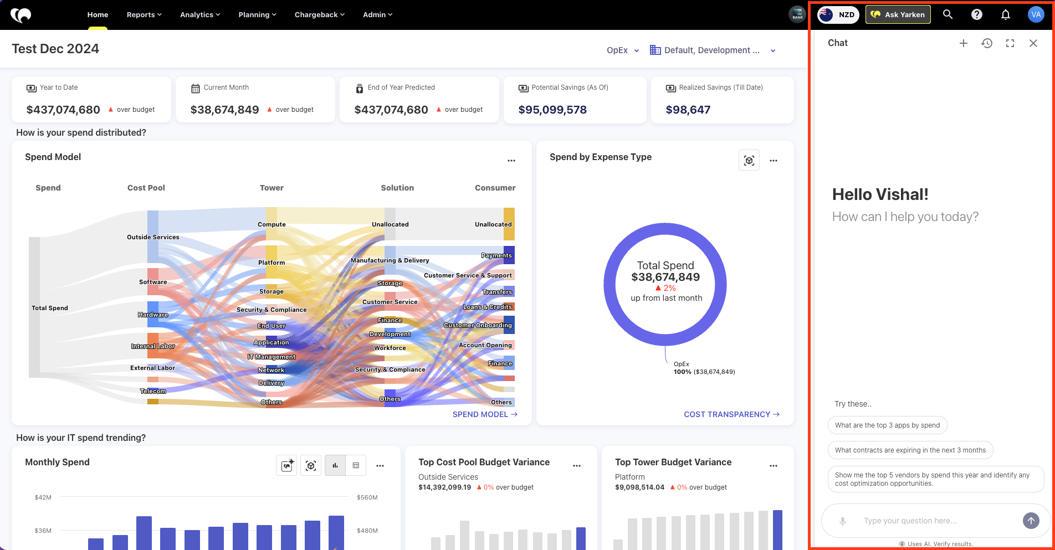Expand the OpEx dropdown

click(x=623, y=50)
